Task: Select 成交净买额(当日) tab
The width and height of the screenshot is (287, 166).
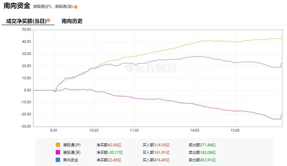Action: coord(26,21)
